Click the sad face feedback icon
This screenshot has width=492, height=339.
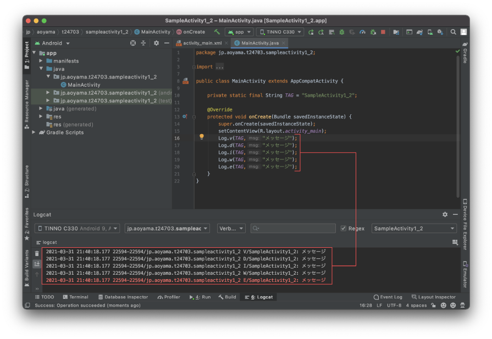coord(453,305)
